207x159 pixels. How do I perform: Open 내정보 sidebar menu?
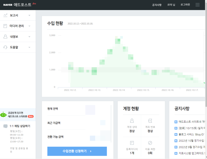[x=18, y=37]
